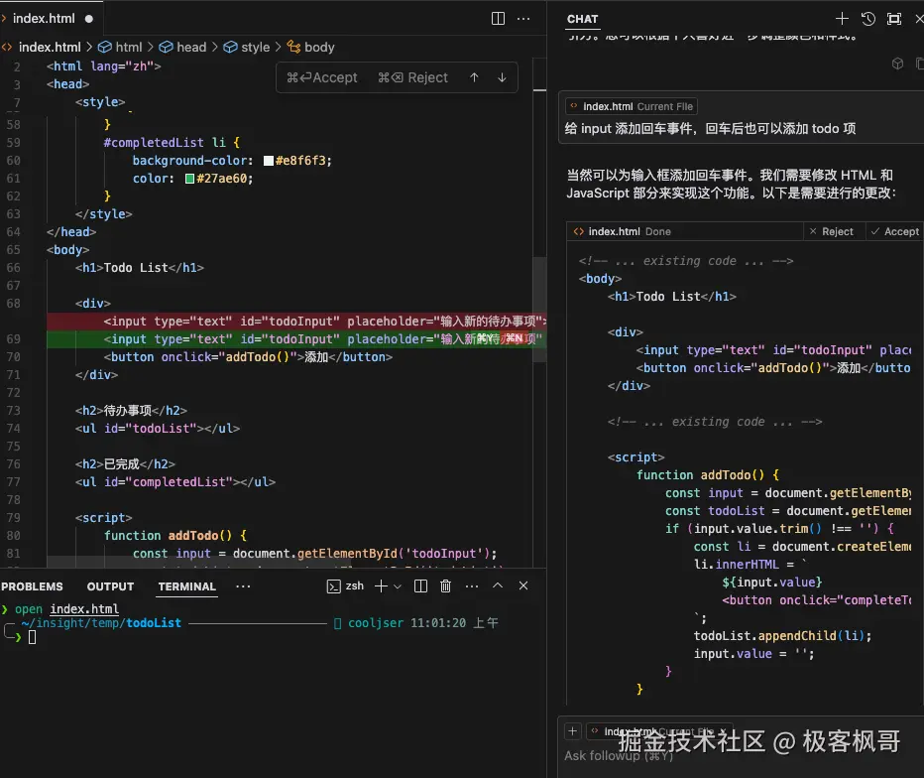Click index.html link in terminal command
This screenshot has height=778, width=924.
[84, 608]
